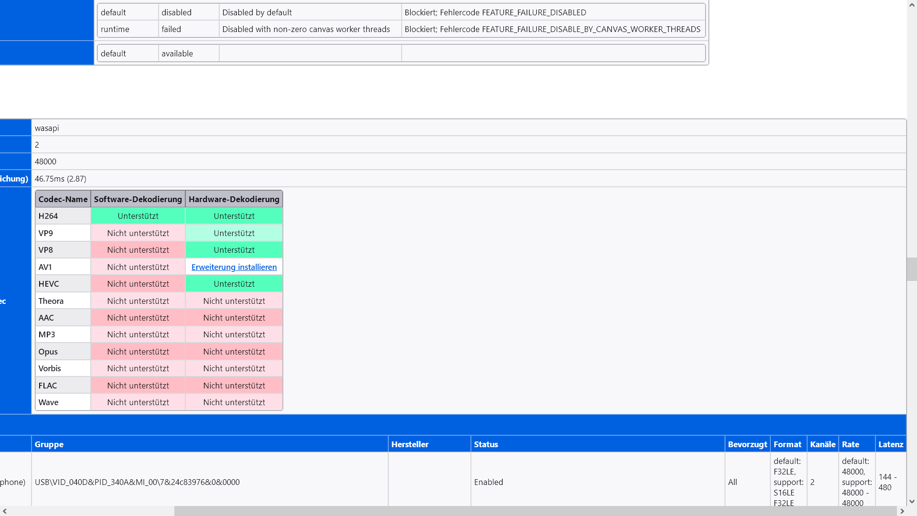
Task: Click scroll up arrow on vertical scrollbar
Action: coord(912,5)
